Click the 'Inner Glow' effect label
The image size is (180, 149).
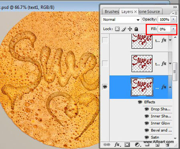tap(160, 123)
